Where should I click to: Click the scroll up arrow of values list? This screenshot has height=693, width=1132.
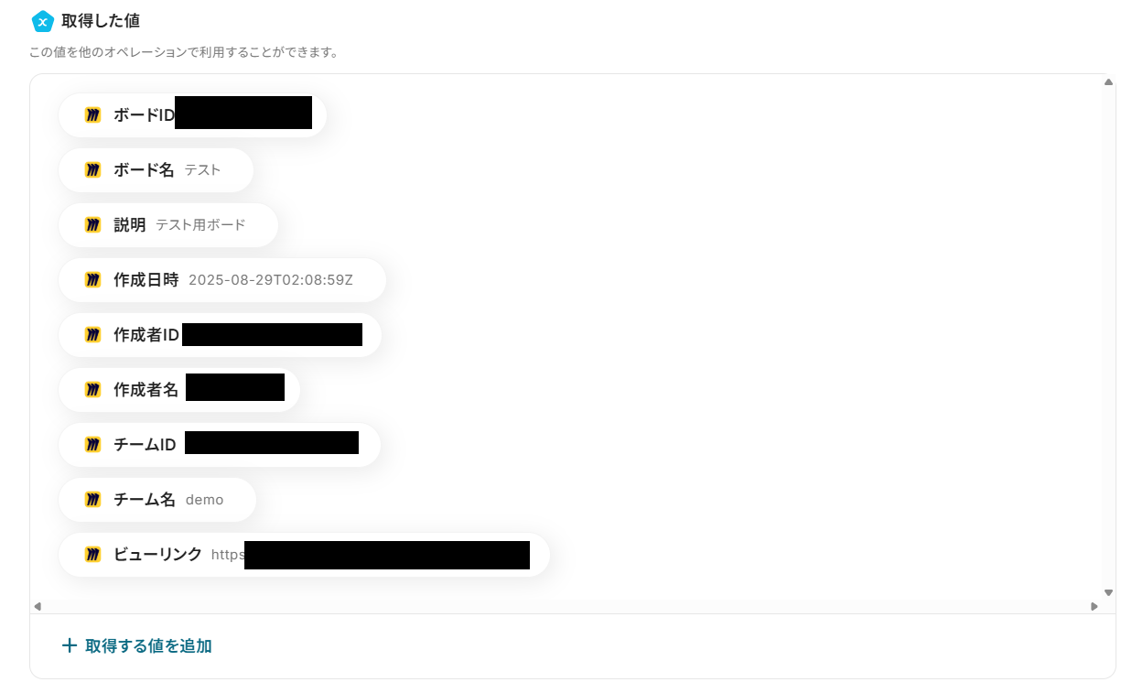click(1108, 82)
